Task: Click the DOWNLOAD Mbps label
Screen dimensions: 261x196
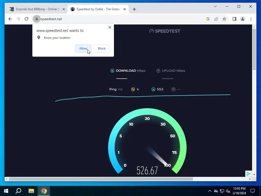Action: 131,71
